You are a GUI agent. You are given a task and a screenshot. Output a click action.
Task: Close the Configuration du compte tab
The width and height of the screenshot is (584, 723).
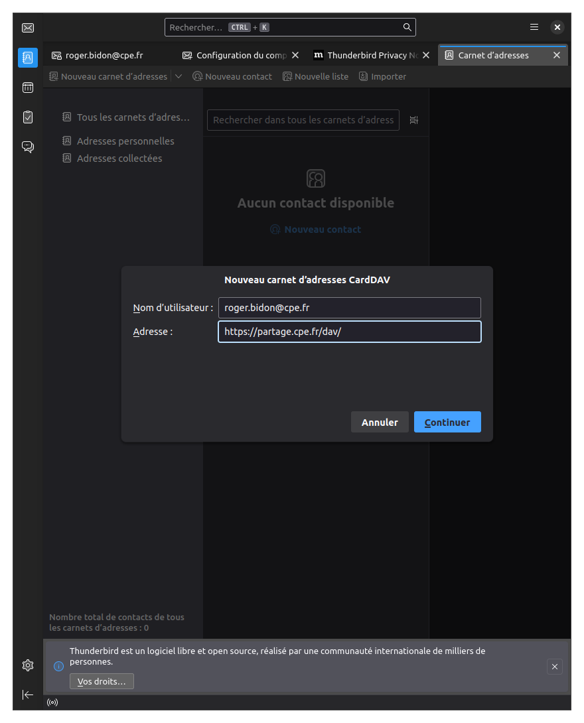point(295,55)
